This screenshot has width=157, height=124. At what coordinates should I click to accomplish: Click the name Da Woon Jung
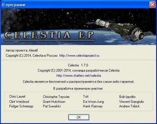point(93,102)
